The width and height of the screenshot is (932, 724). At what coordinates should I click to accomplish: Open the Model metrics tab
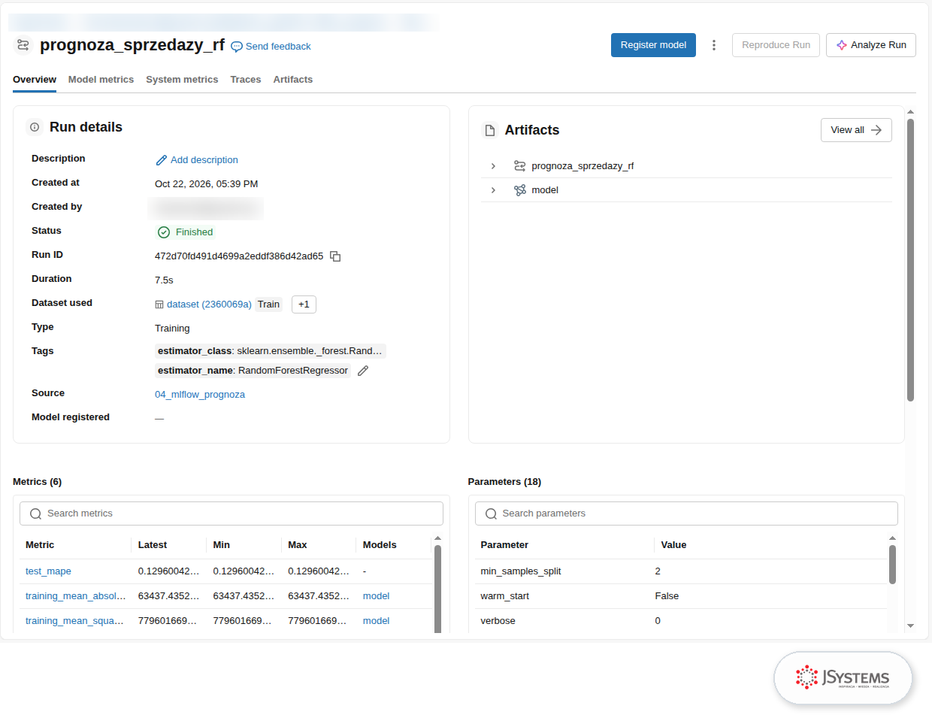(x=101, y=80)
